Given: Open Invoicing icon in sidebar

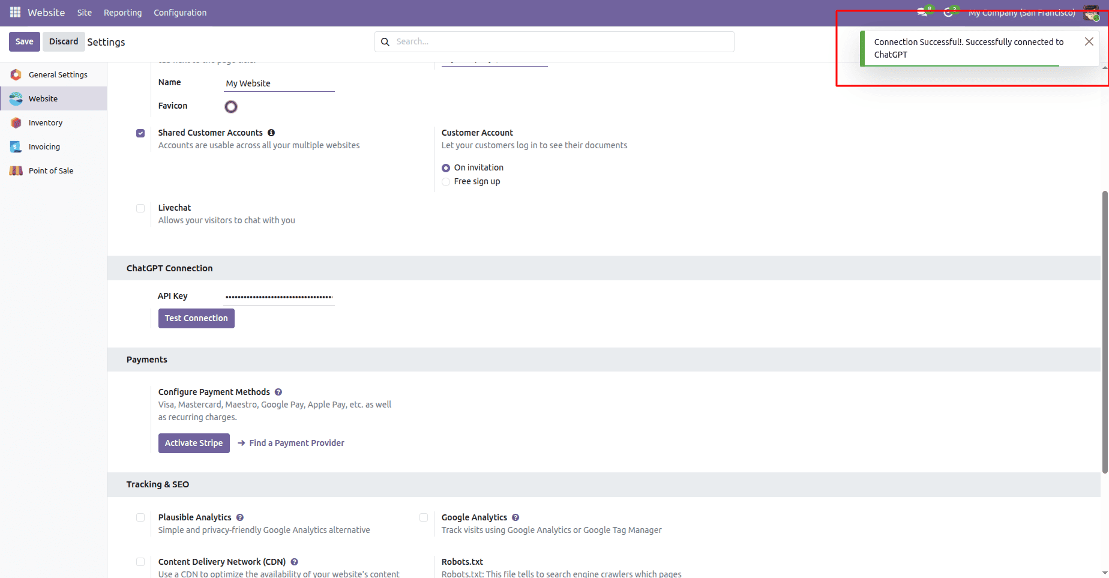Looking at the screenshot, I should coord(16,146).
